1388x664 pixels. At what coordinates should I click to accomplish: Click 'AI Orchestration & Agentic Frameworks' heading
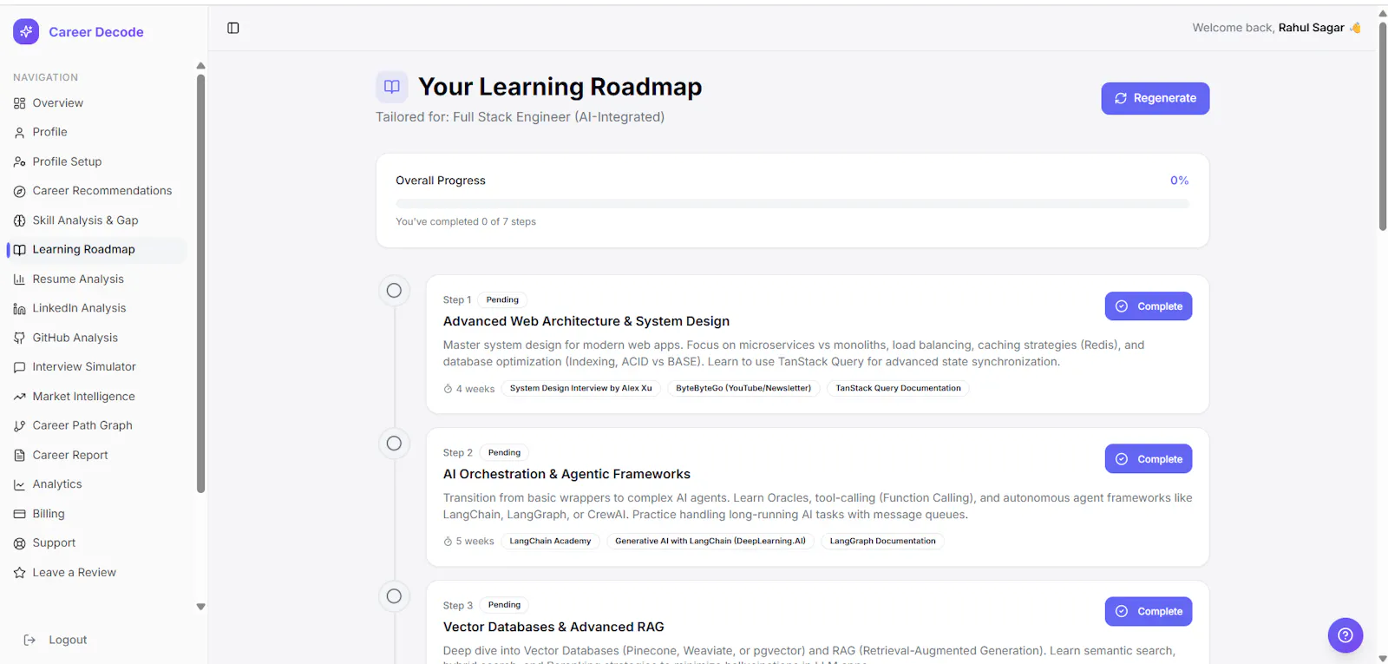pyautogui.click(x=566, y=474)
